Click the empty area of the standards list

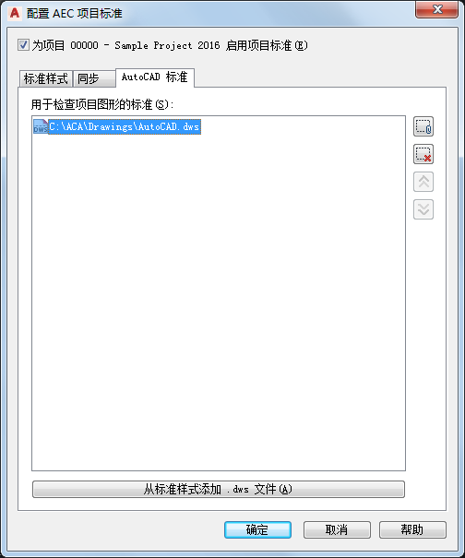pos(219,303)
